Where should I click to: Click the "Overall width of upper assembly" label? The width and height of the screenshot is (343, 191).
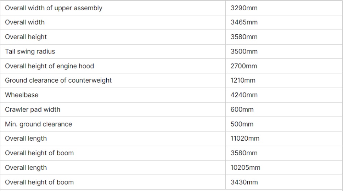coord(54,8)
